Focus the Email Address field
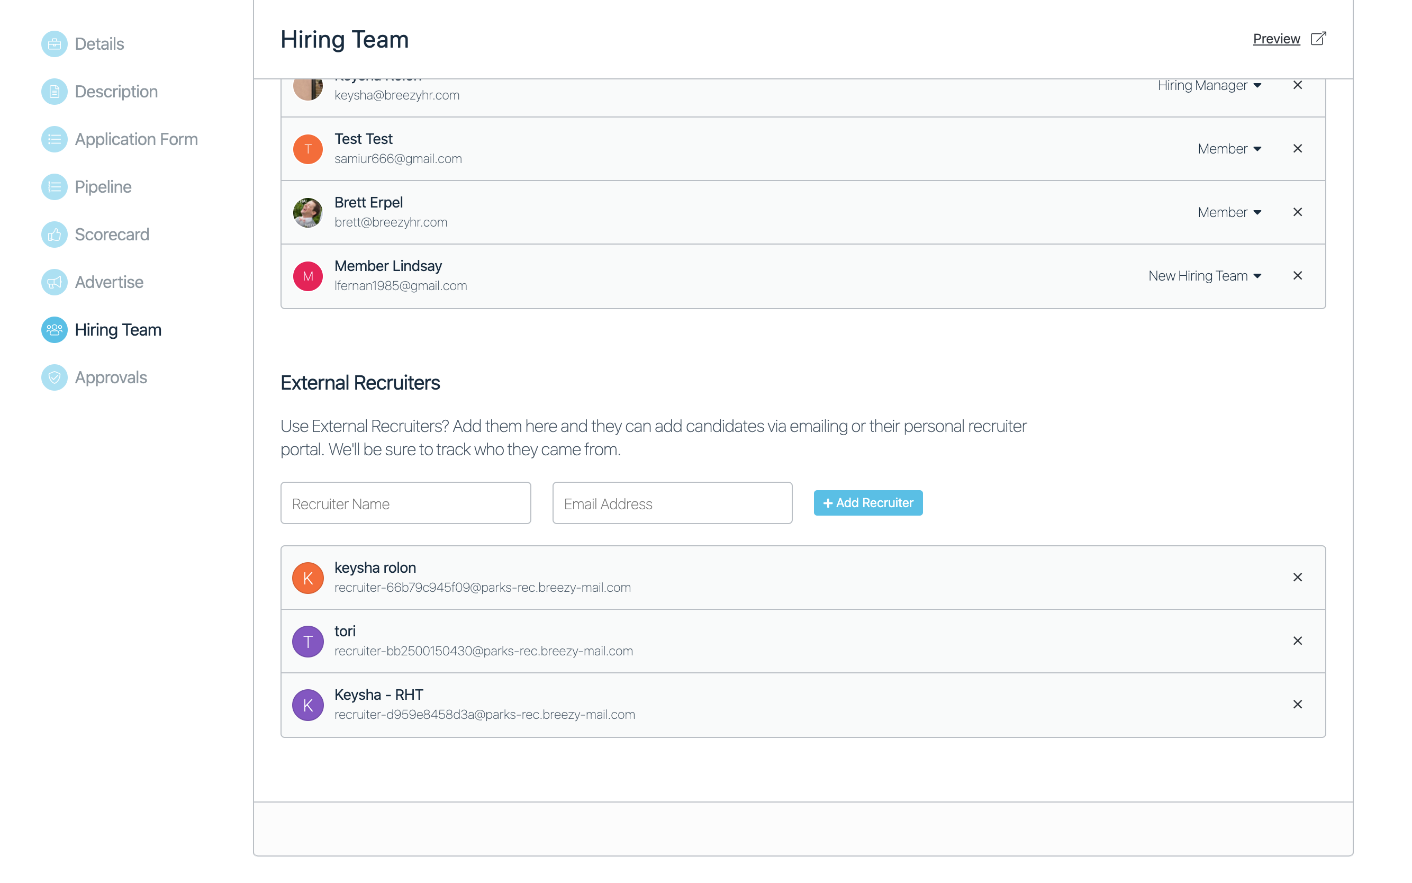Screen dimensions: 1412x883 click(x=672, y=503)
